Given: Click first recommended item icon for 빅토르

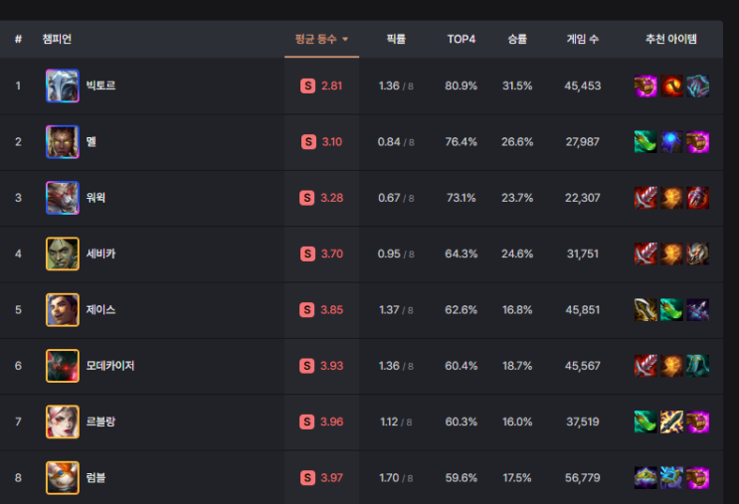Looking at the screenshot, I should [646, 85].
